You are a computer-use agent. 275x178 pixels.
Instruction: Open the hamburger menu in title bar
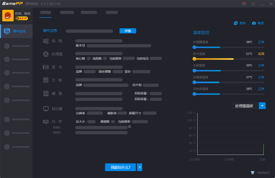253,4
